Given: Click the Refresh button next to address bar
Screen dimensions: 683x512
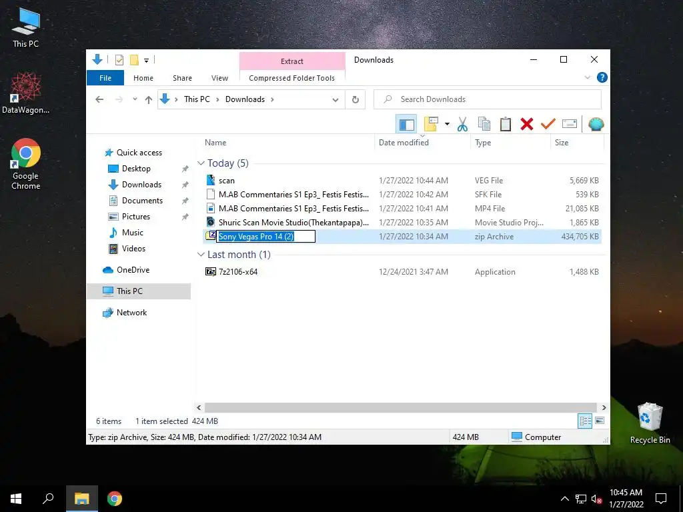Looking at the screenshot, I should click(356, 100).
